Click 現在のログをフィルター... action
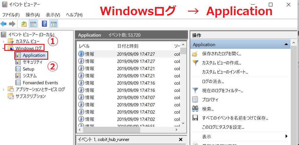Viewport: 299px width, 145px height. pos(222,90)
